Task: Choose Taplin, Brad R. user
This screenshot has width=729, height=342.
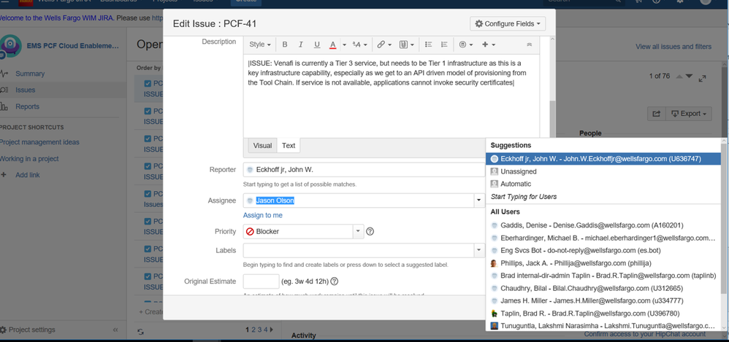Action: 603,314
